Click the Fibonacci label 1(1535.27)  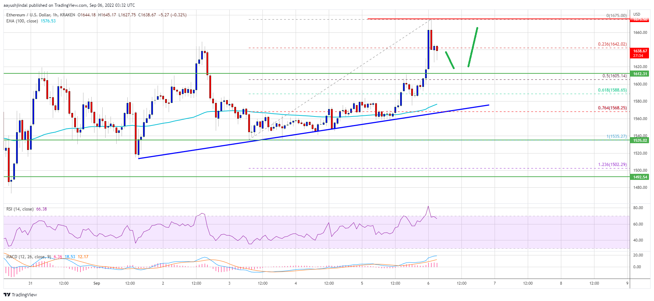pyautogui.click(x=617, y=136)
